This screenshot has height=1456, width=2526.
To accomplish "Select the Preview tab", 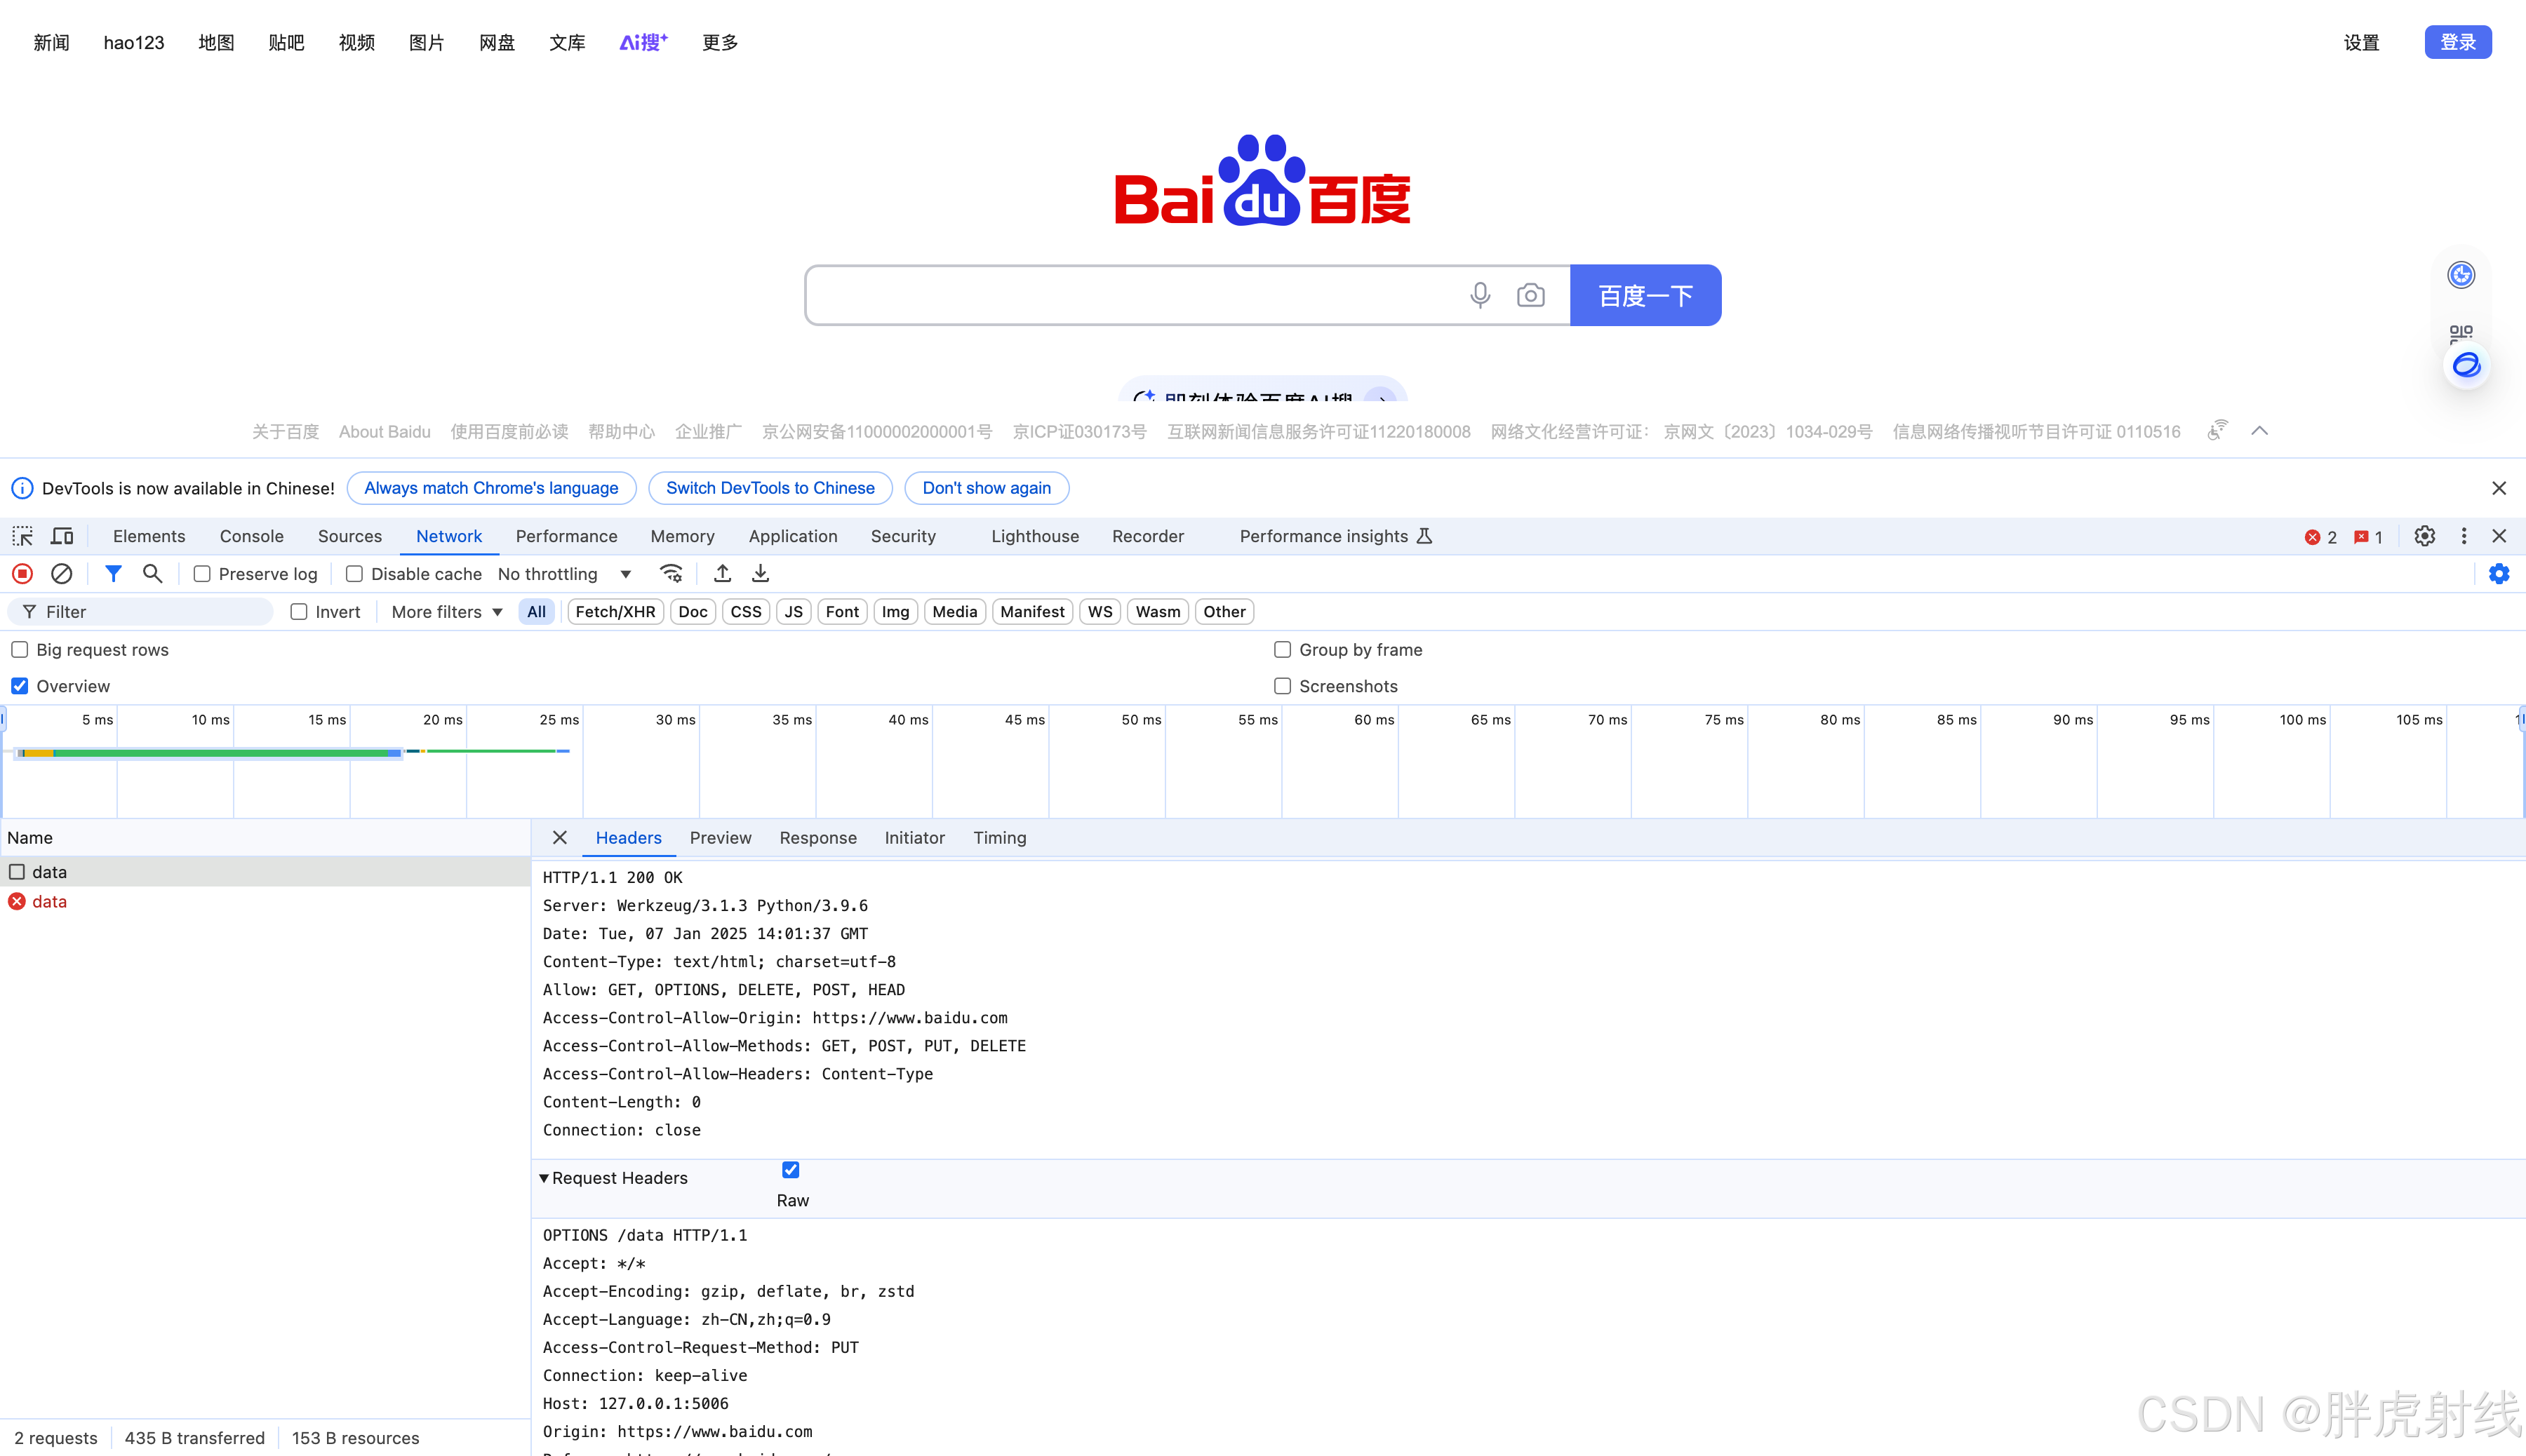I will (x=721, y=838).
